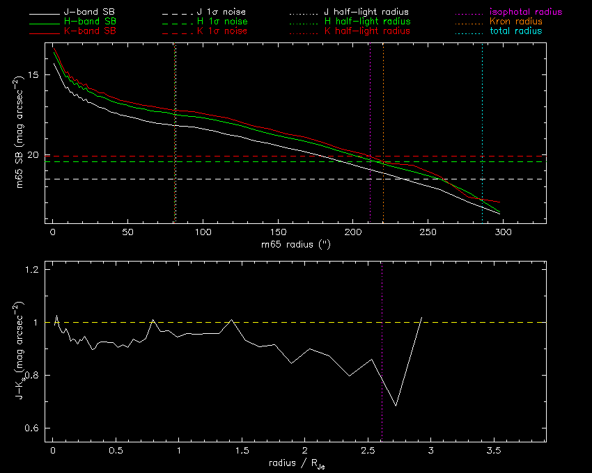
Task: Click the magenta dotted vertical line in lower plot
Action: pos(382,348)
